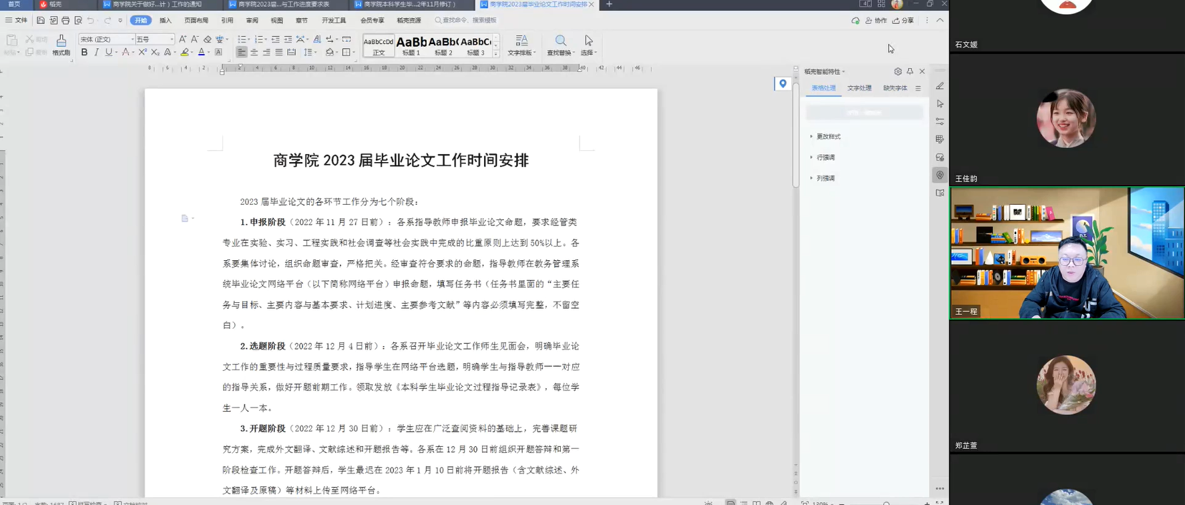
Task: Center align the paragraph
Action: click(254, 52)
